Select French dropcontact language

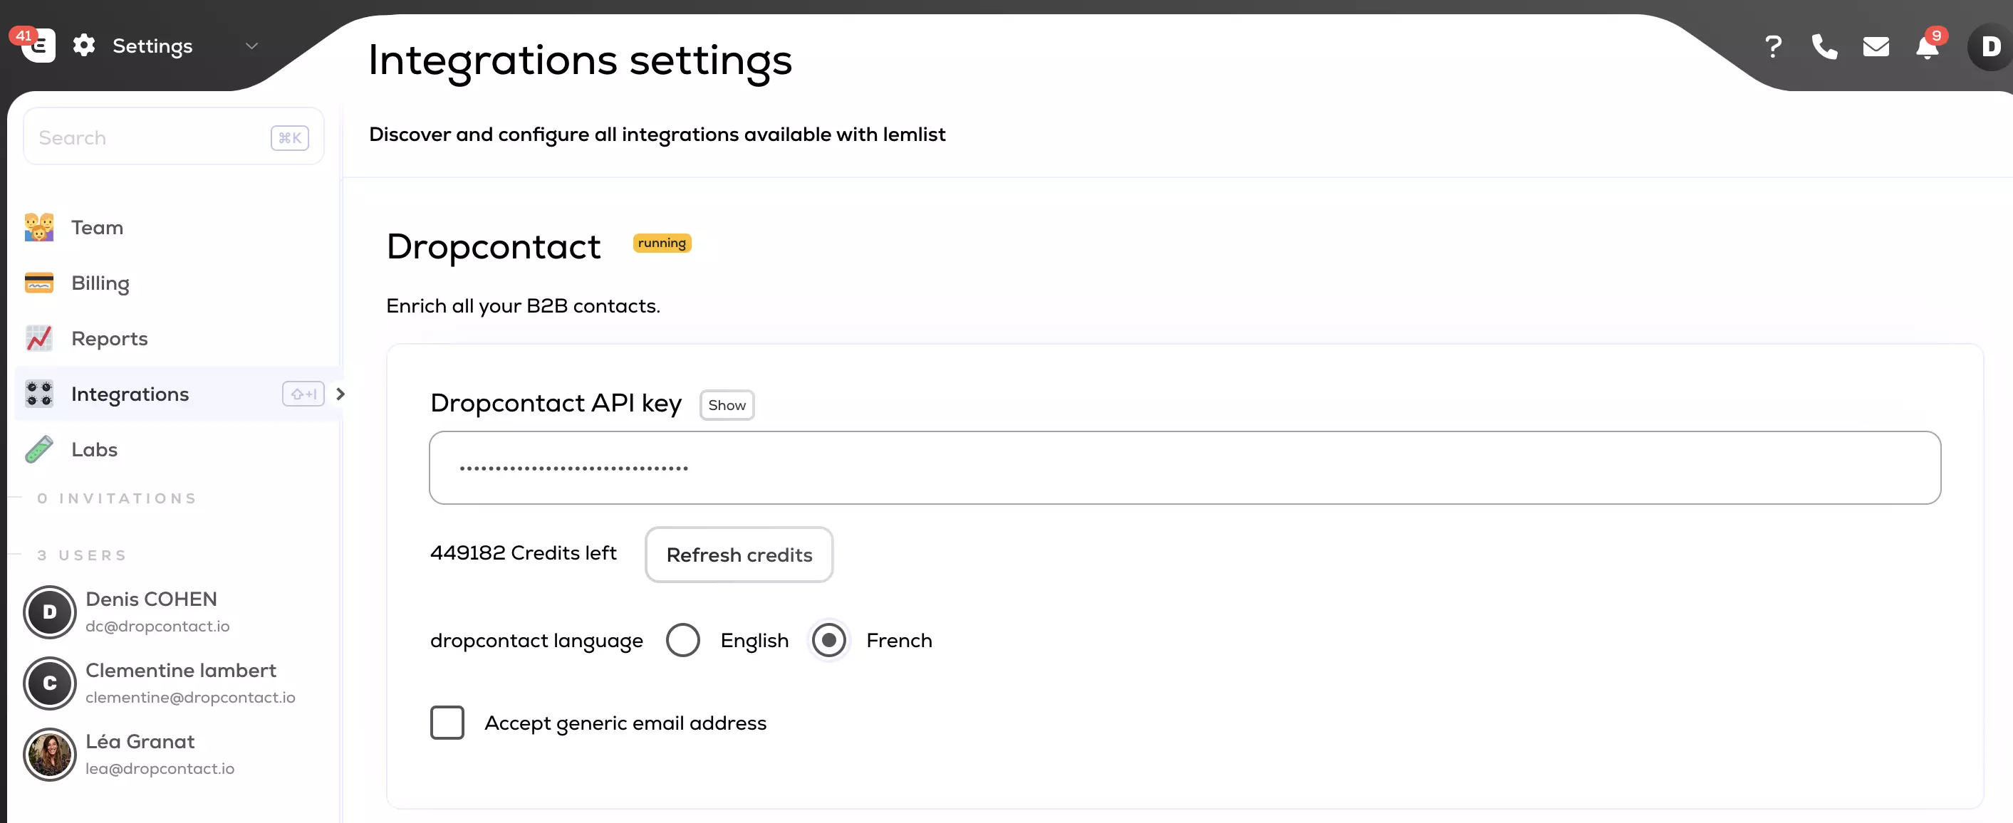pyautogui.click(x=828, y=640)
